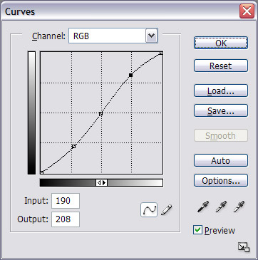
Task: Select the midpoint curve anchor
Action: coord(100,114)
